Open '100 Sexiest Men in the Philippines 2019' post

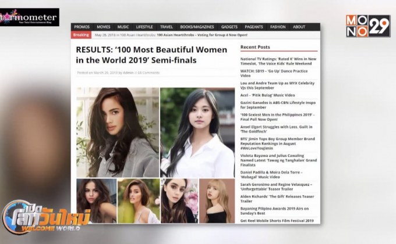[x=278, y=117]
